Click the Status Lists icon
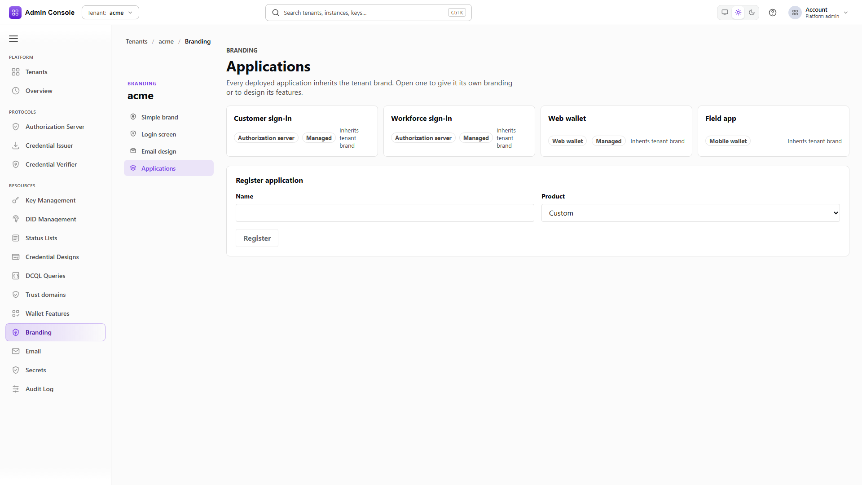This screenshot has width=862, height=485. pyautogui.click(x=16, y=238)
